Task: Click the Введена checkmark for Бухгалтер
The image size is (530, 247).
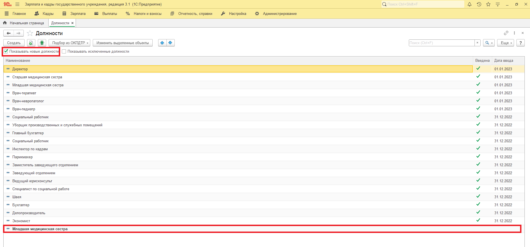Action: [478, 204]
